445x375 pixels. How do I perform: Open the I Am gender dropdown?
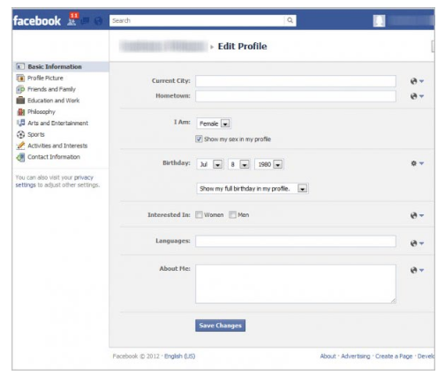(214, 124)
